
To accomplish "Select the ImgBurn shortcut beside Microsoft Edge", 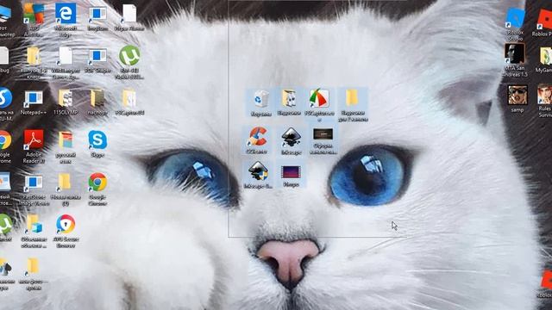I will tap(97, 17).
